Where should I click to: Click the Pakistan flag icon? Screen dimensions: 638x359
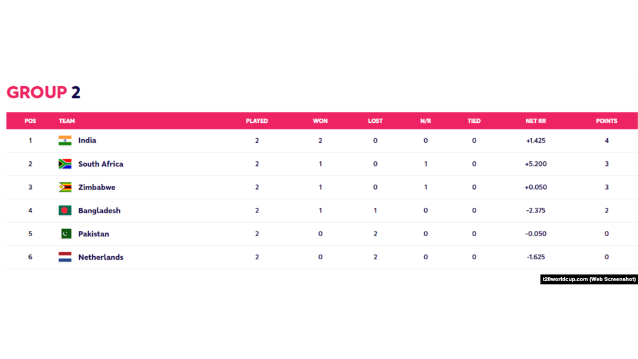tap(66, 234)
